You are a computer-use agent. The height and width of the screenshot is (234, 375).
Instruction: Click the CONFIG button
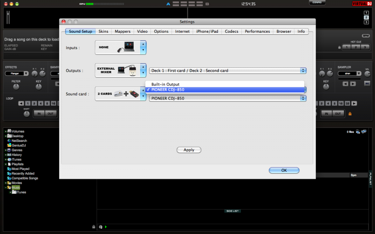pos(317,2)
